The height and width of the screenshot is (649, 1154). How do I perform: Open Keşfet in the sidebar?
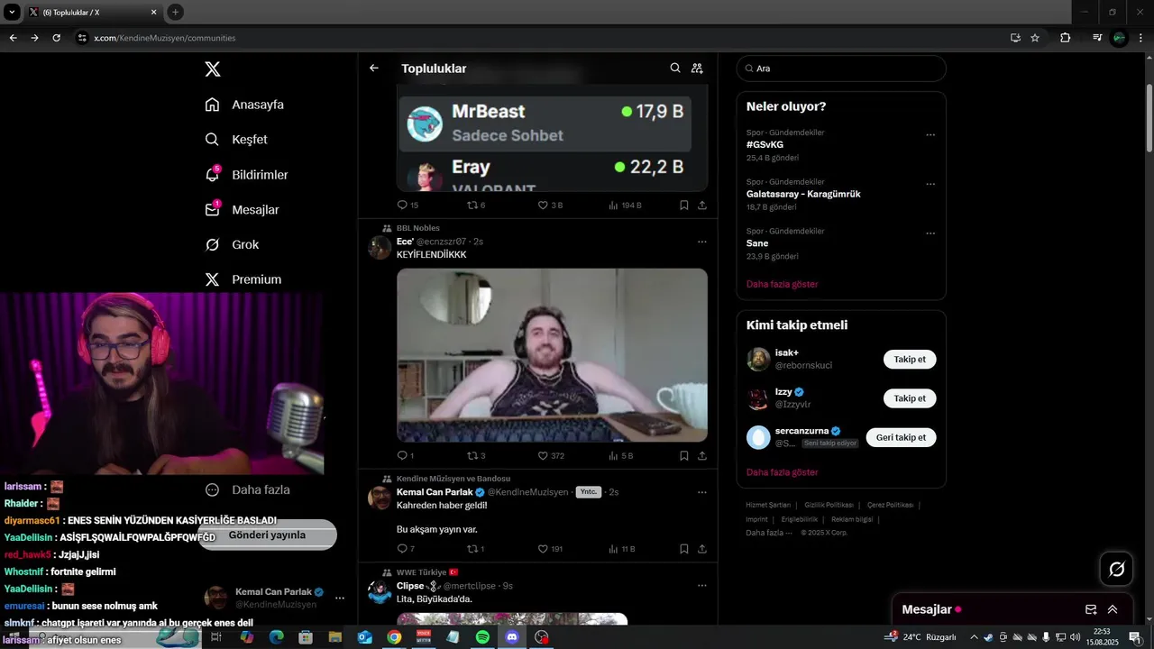click(x=236, y=140)
